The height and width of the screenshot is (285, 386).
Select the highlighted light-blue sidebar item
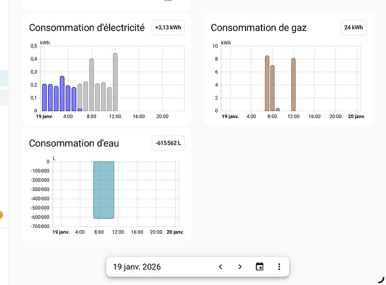coord(3,78)
